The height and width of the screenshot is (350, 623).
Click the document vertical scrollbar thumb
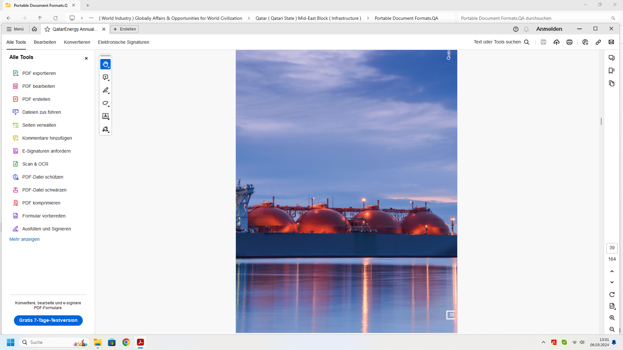[601, 121]
